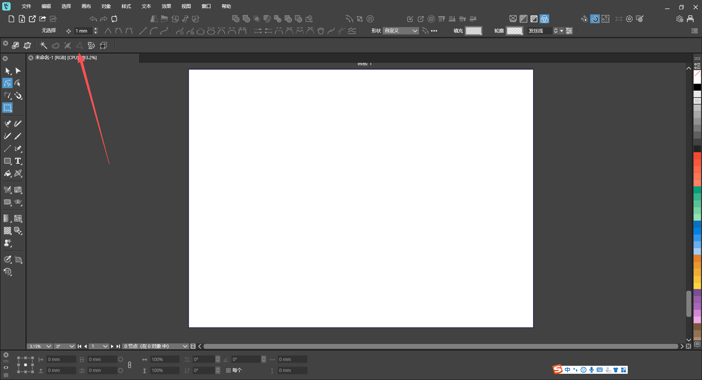Toggle the magnet snapping button
The height and width of the screenshot is (380, 702).
[595, 19]
